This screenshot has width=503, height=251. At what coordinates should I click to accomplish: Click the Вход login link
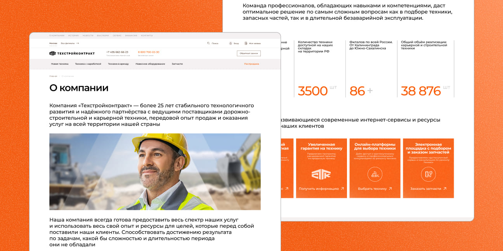pos(236,43)
